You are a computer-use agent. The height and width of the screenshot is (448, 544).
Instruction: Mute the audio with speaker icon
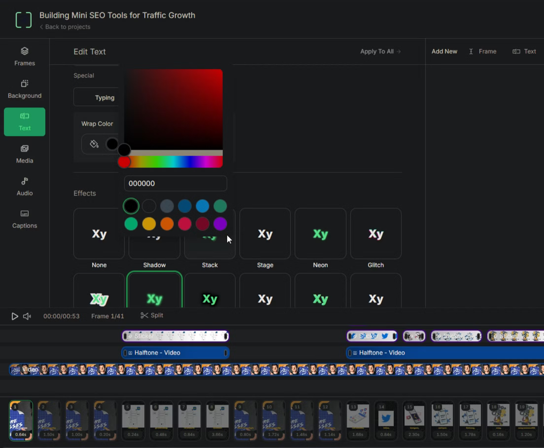click(x=27, y=316)
